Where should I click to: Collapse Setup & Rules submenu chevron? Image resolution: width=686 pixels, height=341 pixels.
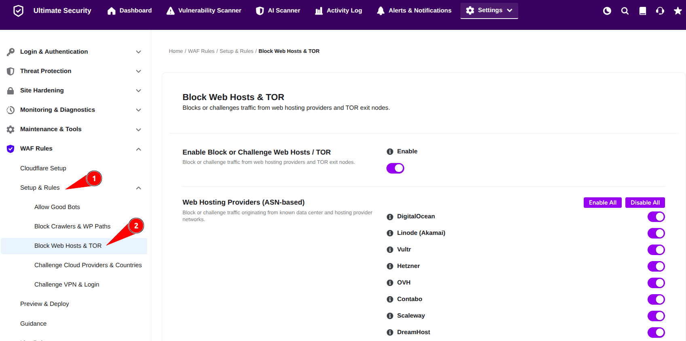(139, 188)
